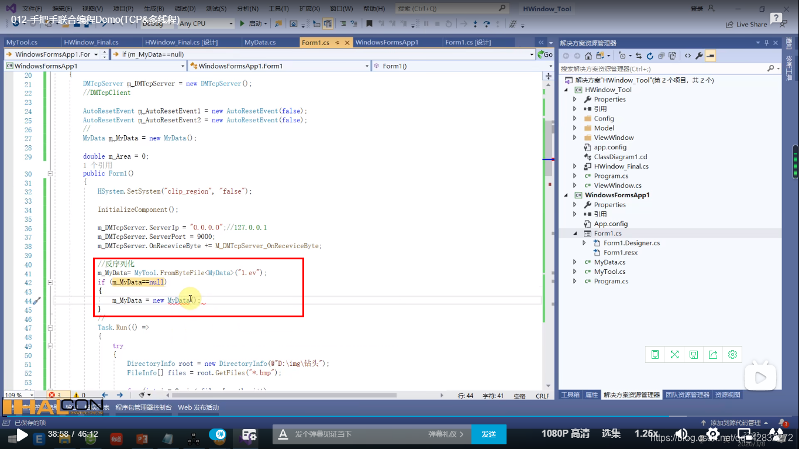Expand Form1.Designer.cs tree node
The width and height of the screenshot is (799, 449).
584,243
